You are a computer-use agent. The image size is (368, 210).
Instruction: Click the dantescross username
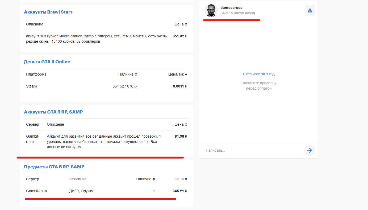click(231, 8)
